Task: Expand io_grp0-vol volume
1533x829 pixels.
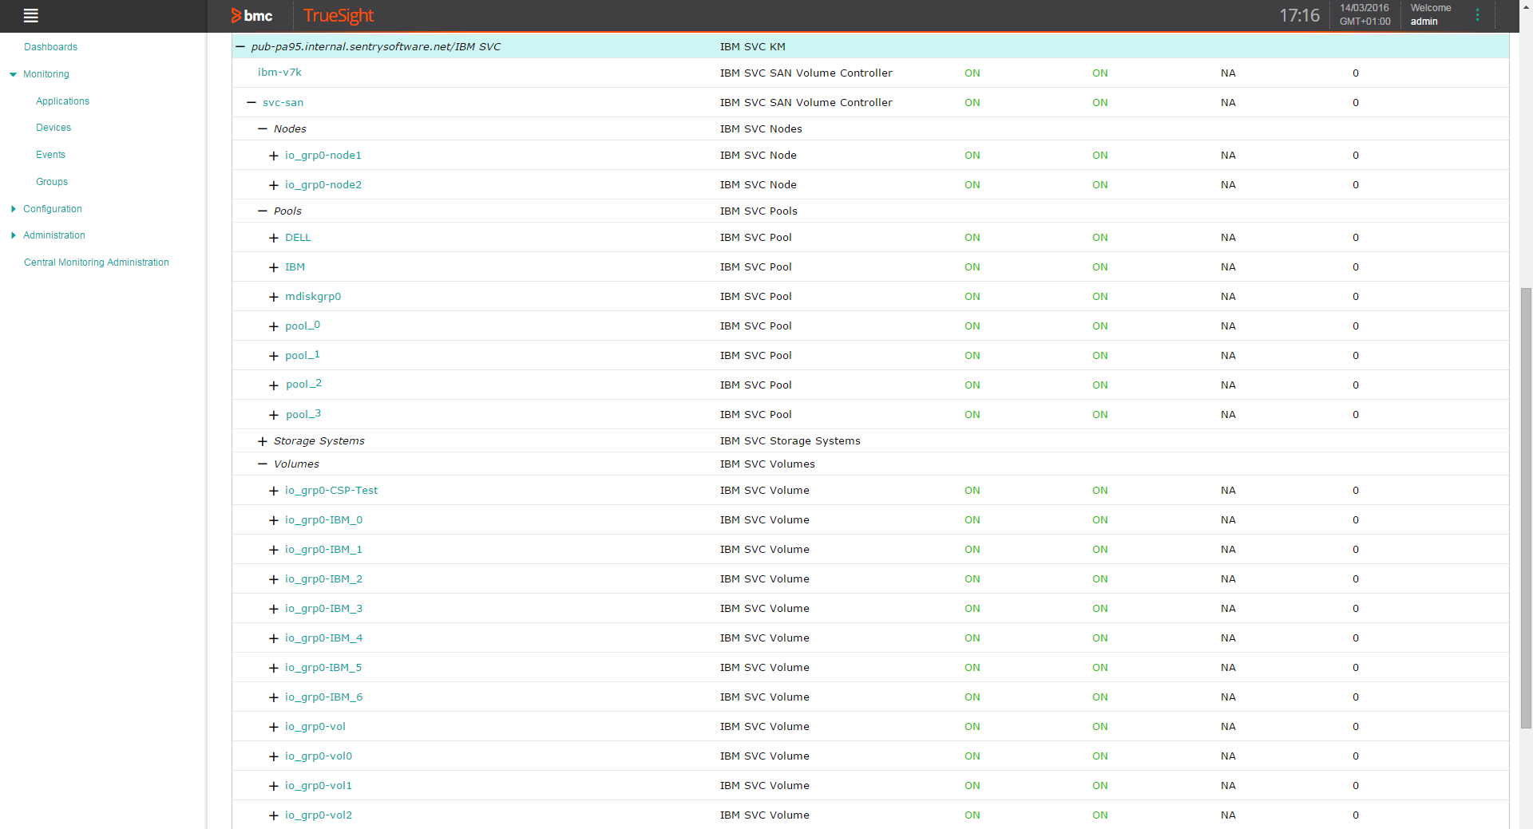Action: click(274, 727)
